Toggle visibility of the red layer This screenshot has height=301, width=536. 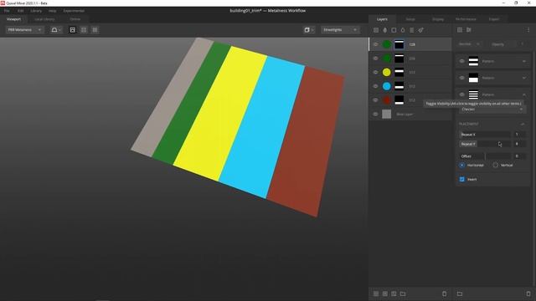pos(376,100)
